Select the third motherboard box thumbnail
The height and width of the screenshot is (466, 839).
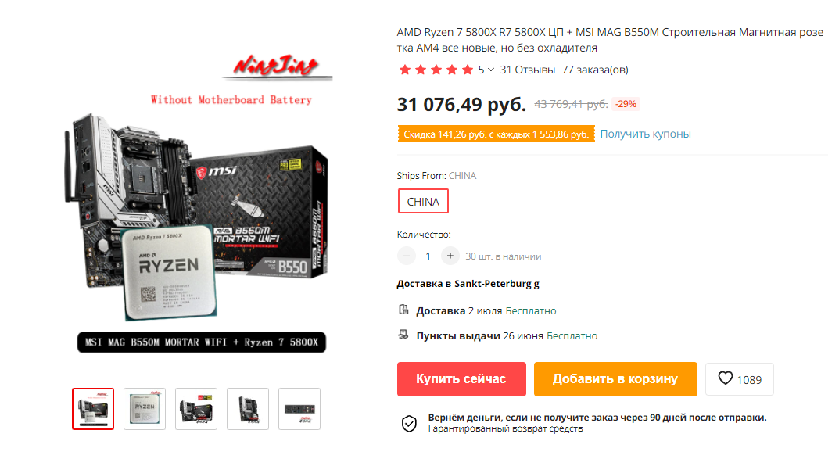point(196,409)
